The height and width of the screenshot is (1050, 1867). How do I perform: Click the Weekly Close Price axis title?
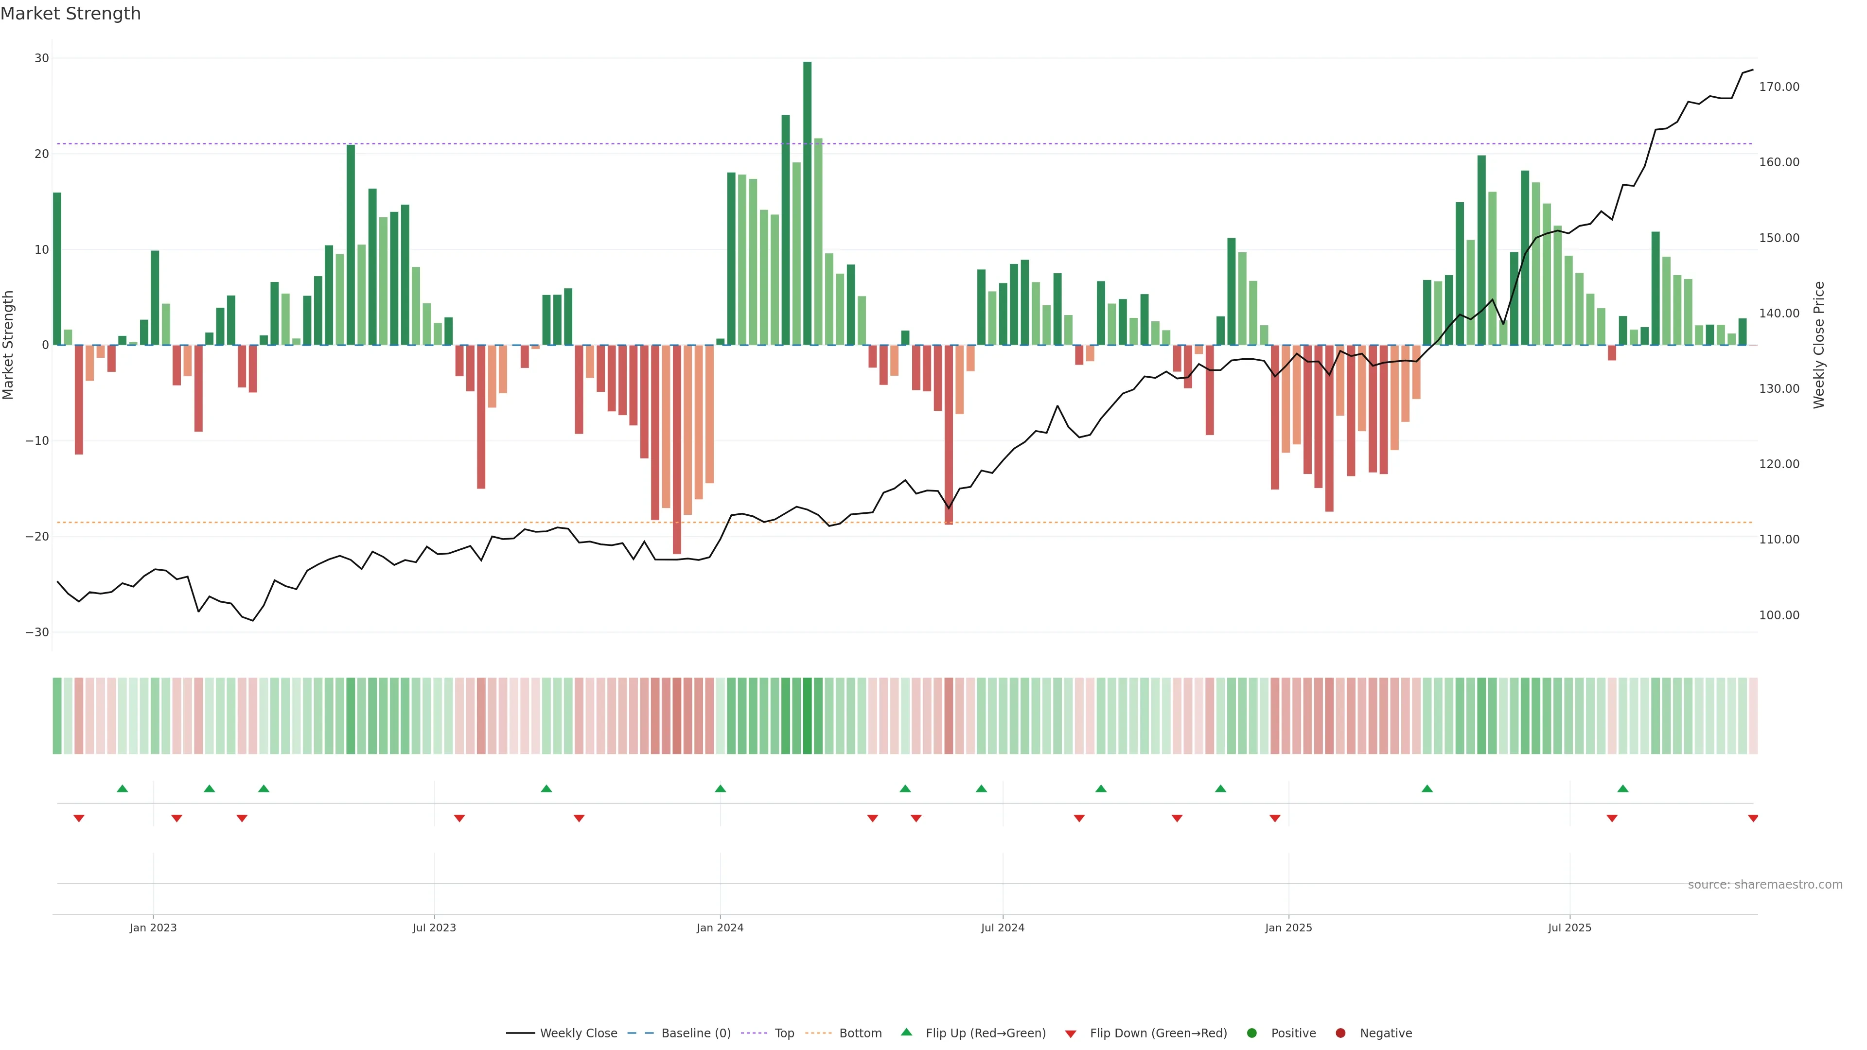(1818, 345)
